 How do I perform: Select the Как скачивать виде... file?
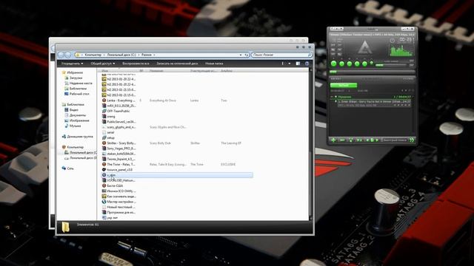coord(118,197)
